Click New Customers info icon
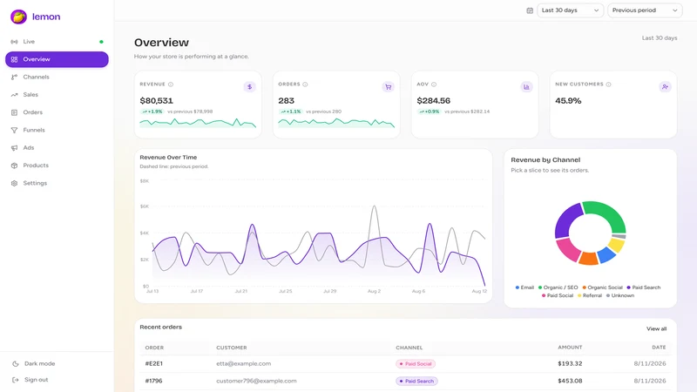The height and width of the screenshot is (392, 697). pyautogui.click(x=608, y=84)
